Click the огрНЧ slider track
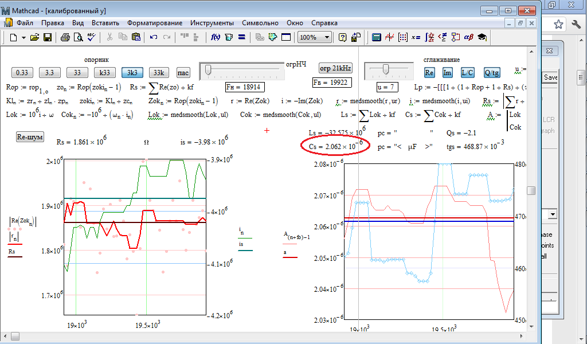 coord(246,70)
